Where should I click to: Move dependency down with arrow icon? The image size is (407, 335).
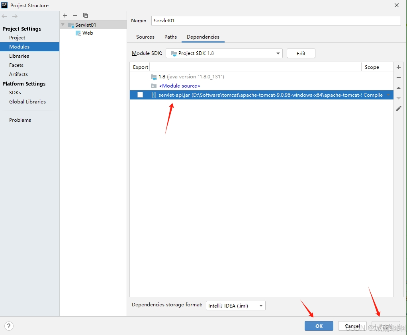click(399, 98)
